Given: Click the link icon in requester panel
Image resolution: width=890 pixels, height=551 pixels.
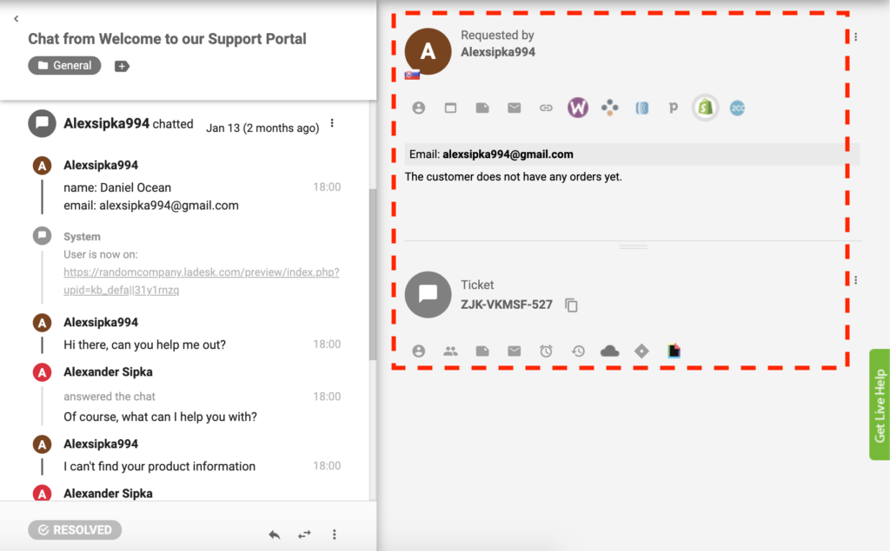Looking at the screenshot, I should 545,107.
